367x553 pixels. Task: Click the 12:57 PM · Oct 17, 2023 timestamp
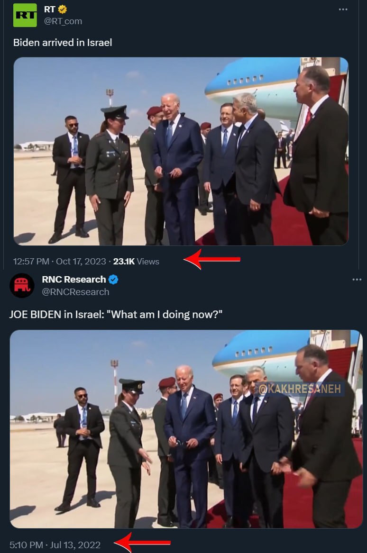pyautogui.click(x=60, y=261)
